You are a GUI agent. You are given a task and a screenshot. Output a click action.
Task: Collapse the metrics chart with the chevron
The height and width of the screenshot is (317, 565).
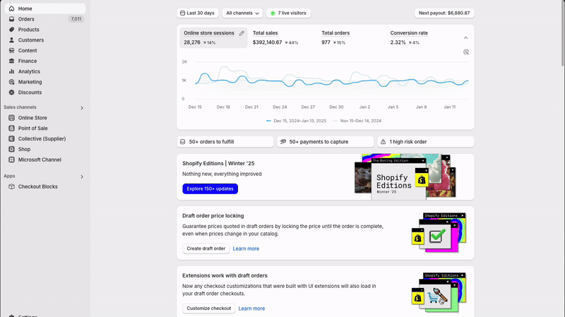465,37
